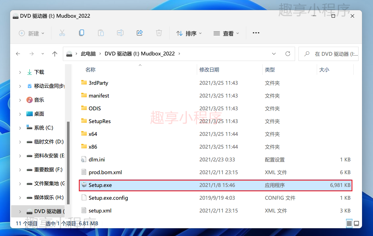Click the Setup.exe installer icon

pos(84,185)
